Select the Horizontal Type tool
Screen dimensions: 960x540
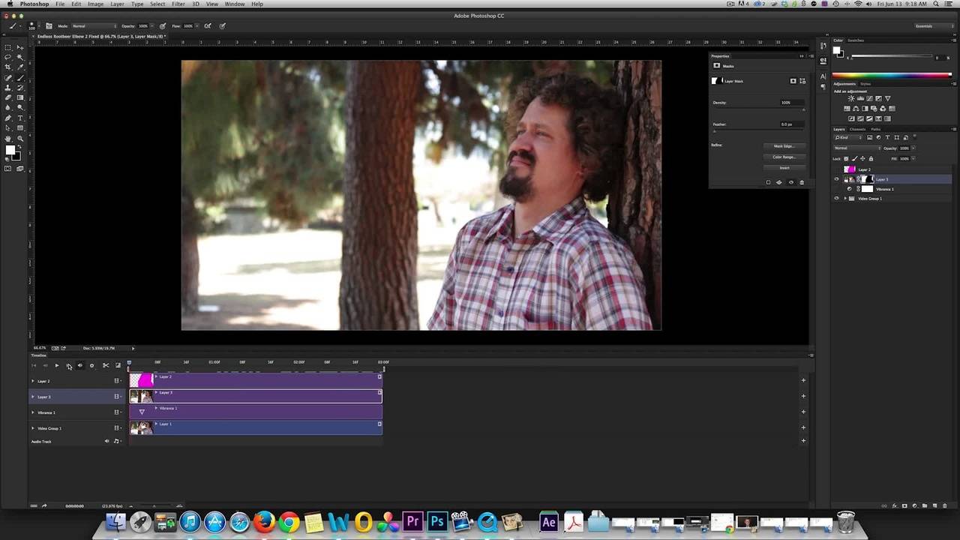pyautogui.click(x=20, y=118)
